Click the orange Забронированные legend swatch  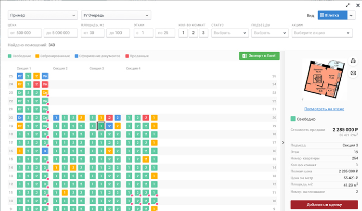click(x=37, y=56)
